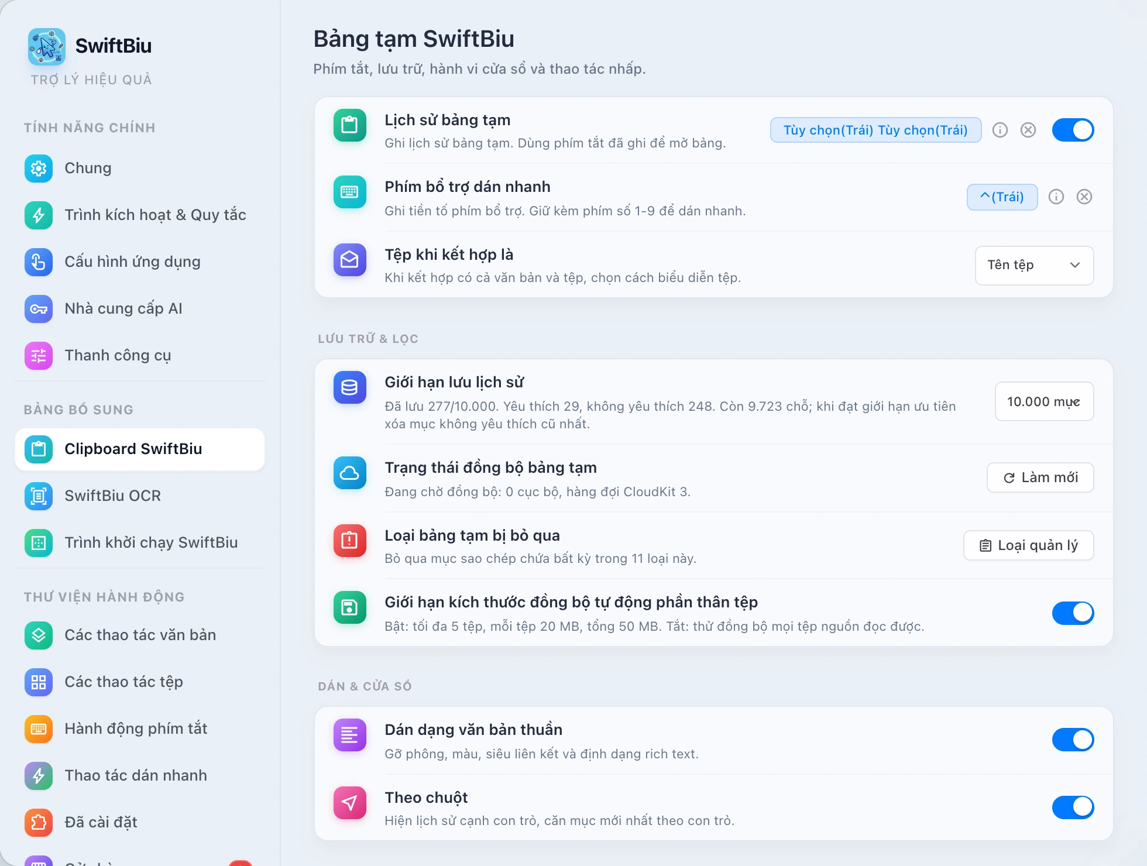Click the text lines icon beside Dán dạng văn bản thuần

click(x=350, y=735)
